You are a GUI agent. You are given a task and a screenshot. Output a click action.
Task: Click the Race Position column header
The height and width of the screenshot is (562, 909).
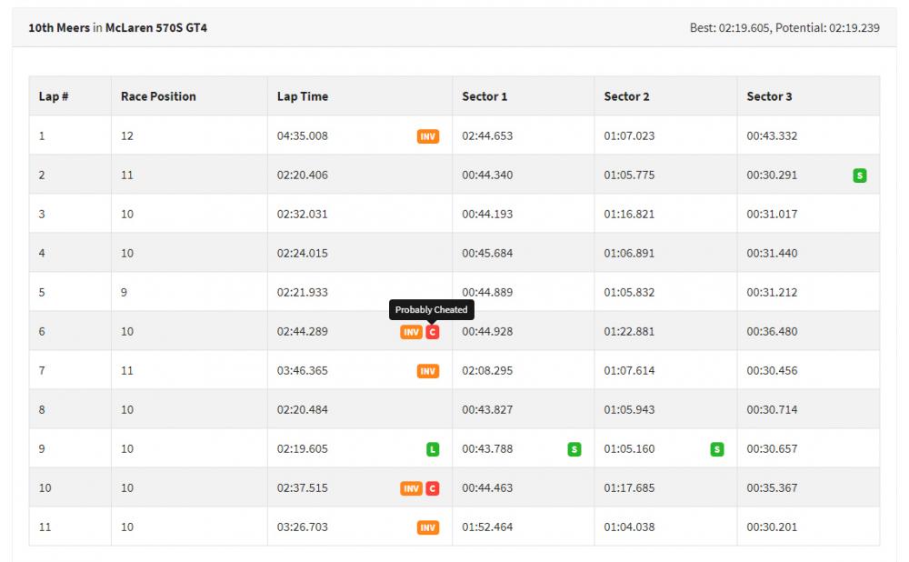click(158, 96)
